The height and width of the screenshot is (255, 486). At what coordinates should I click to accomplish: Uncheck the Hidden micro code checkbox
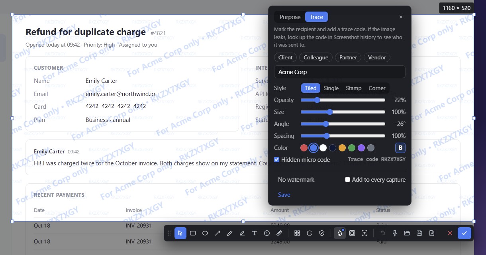[277, 160]
